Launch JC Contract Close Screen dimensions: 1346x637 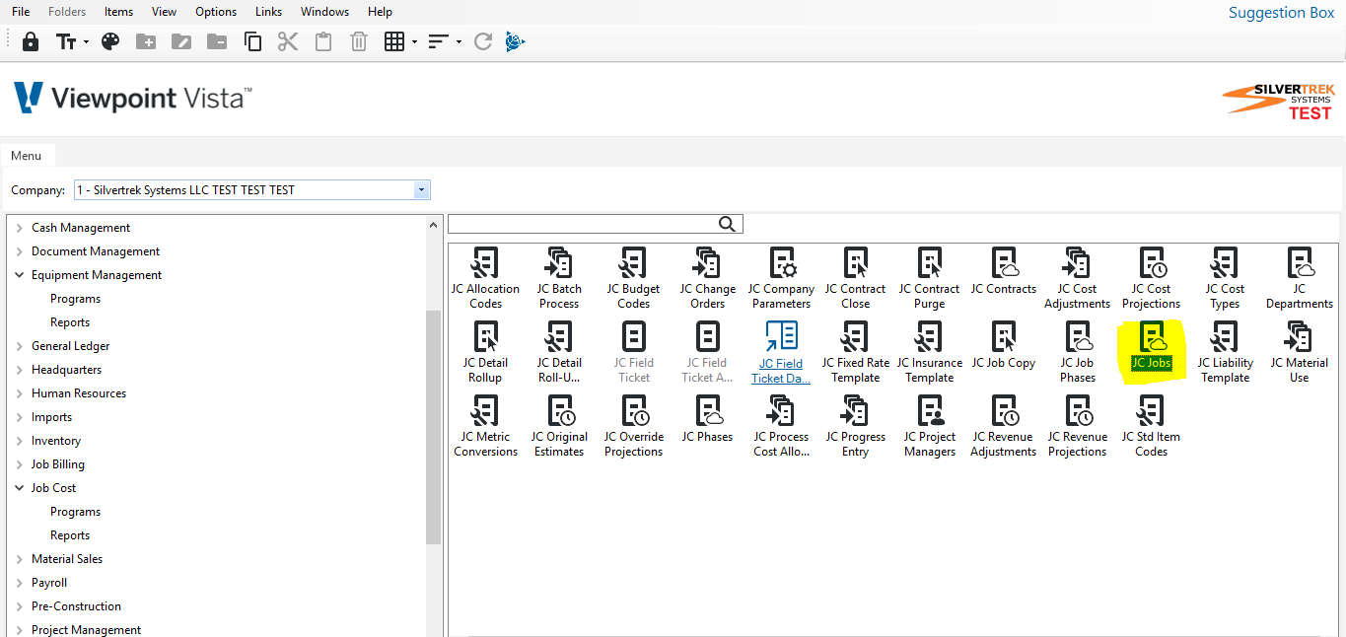855,278
